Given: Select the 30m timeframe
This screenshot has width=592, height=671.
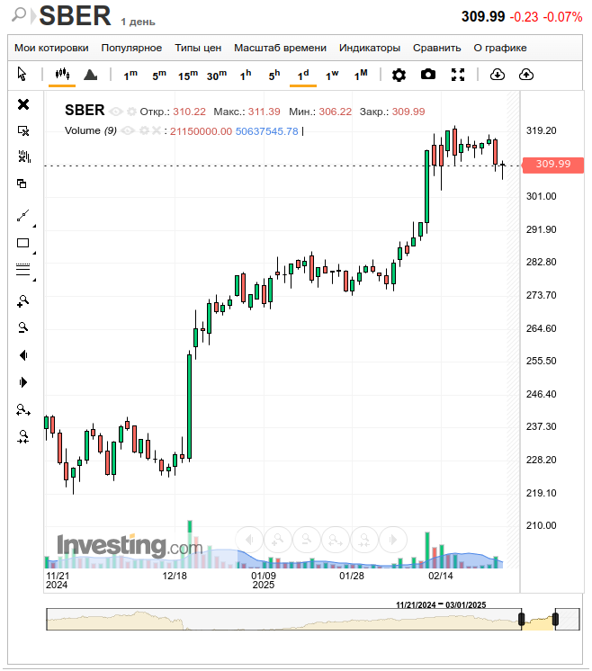Looking at the screenshot, I should 217,76.
